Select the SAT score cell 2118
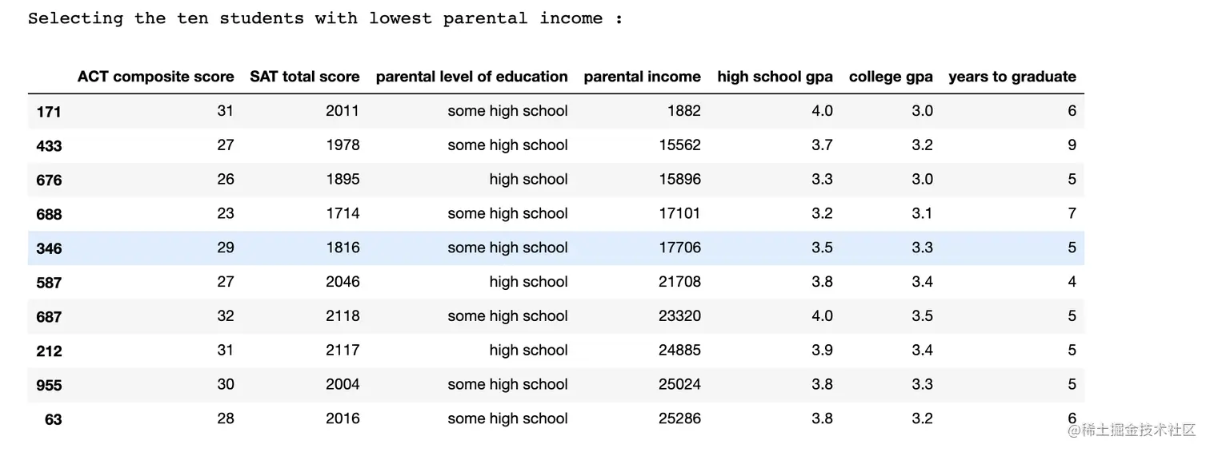The height and width of the screenshot is (452, 1210). [343, 316]
